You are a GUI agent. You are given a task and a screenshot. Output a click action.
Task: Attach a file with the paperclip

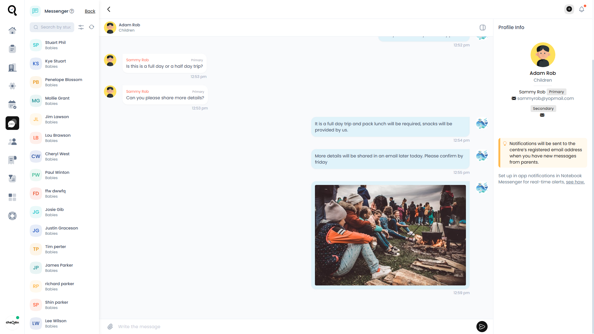coord(110,327)
